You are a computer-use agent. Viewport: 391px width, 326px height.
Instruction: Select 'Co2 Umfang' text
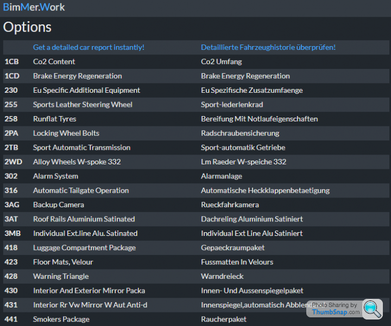click(222, 61)
